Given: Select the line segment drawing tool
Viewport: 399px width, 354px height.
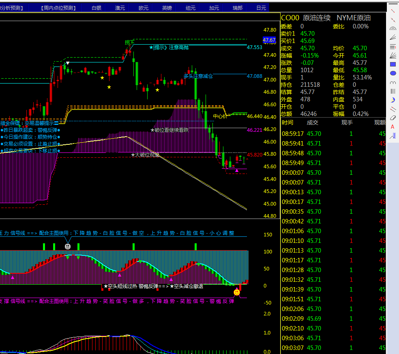Looking at the screenshot, I should (x=393, y=11).
